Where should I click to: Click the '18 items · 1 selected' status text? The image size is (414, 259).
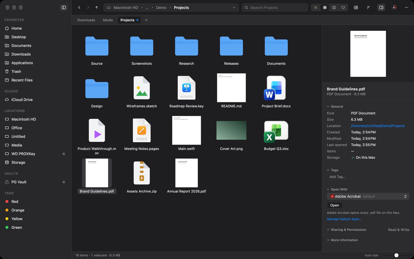pyautogui.click(x=98, y=255)
